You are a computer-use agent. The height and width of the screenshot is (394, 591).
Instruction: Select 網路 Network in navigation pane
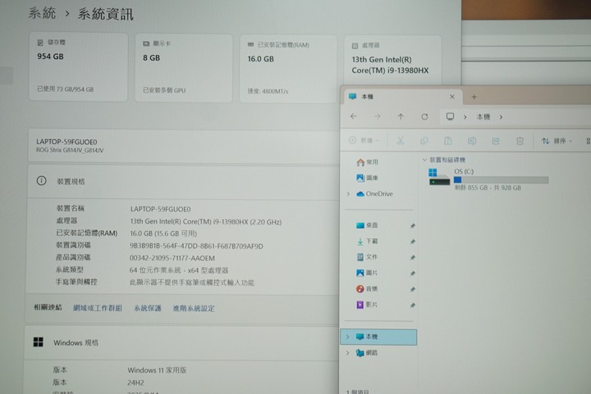367,353
